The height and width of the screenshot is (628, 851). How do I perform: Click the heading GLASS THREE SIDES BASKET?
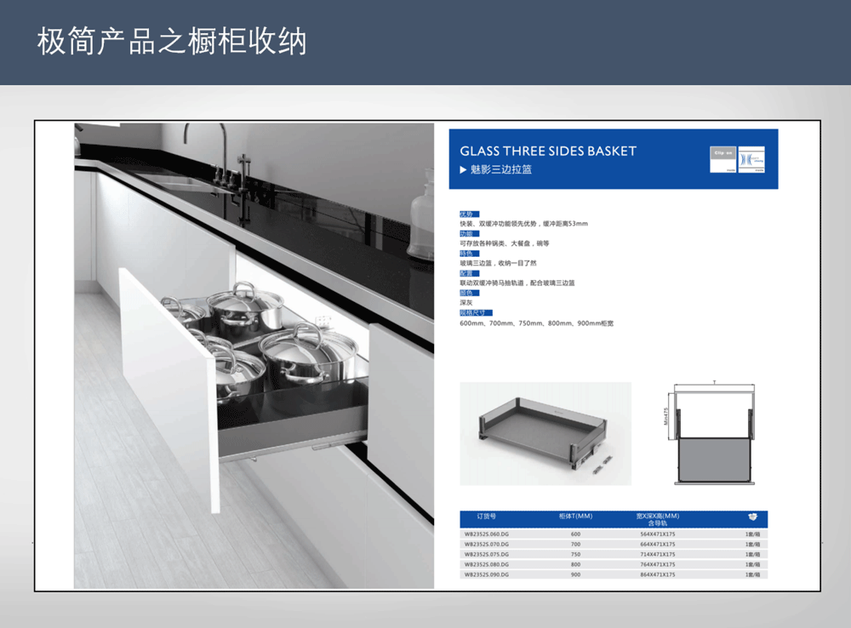pos(548,151)
